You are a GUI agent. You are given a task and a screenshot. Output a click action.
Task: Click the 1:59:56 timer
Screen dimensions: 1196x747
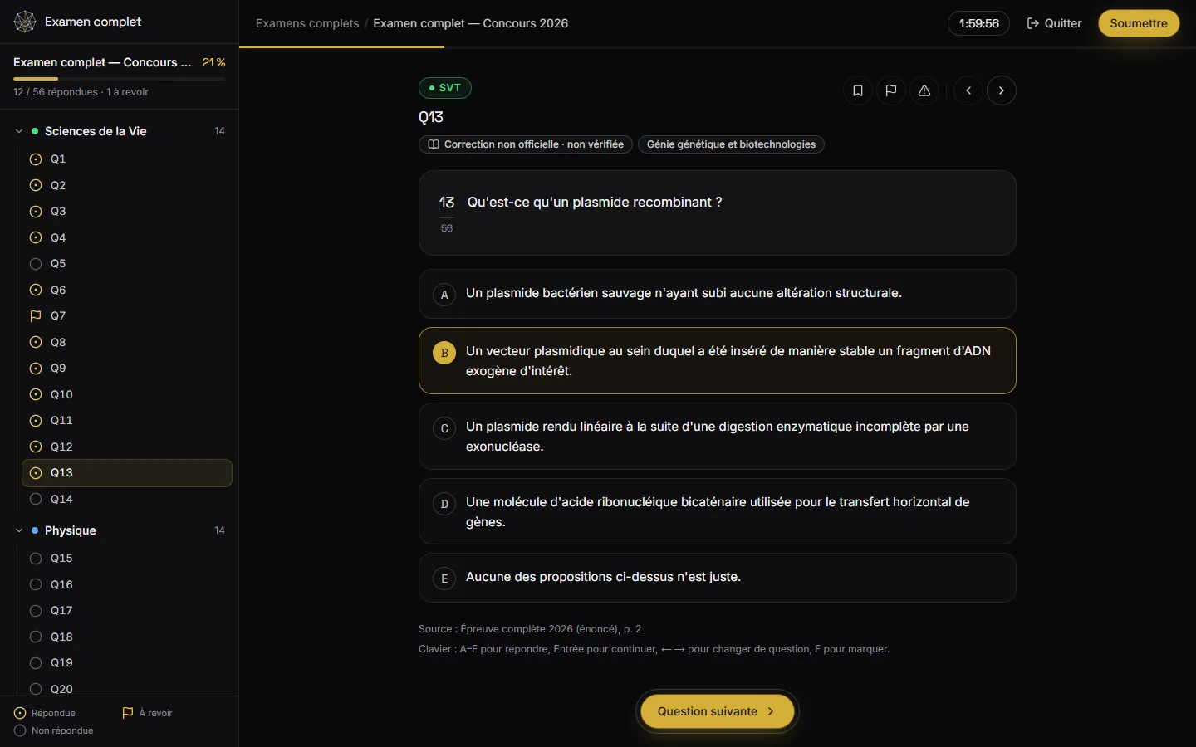978,23
